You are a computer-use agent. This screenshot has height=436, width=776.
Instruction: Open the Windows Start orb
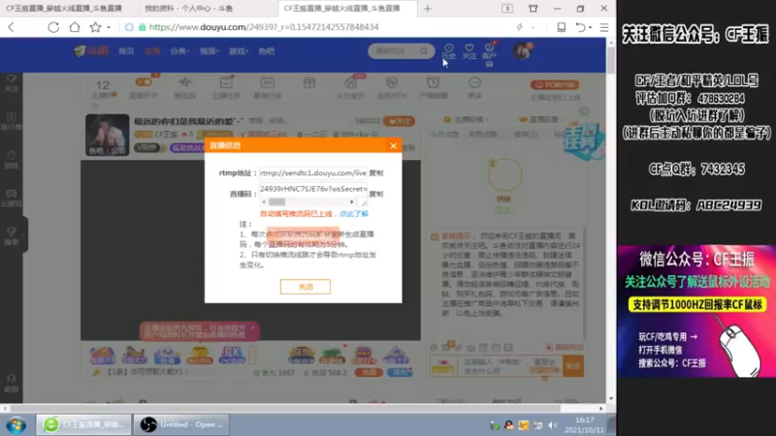[x=16, y=424]
